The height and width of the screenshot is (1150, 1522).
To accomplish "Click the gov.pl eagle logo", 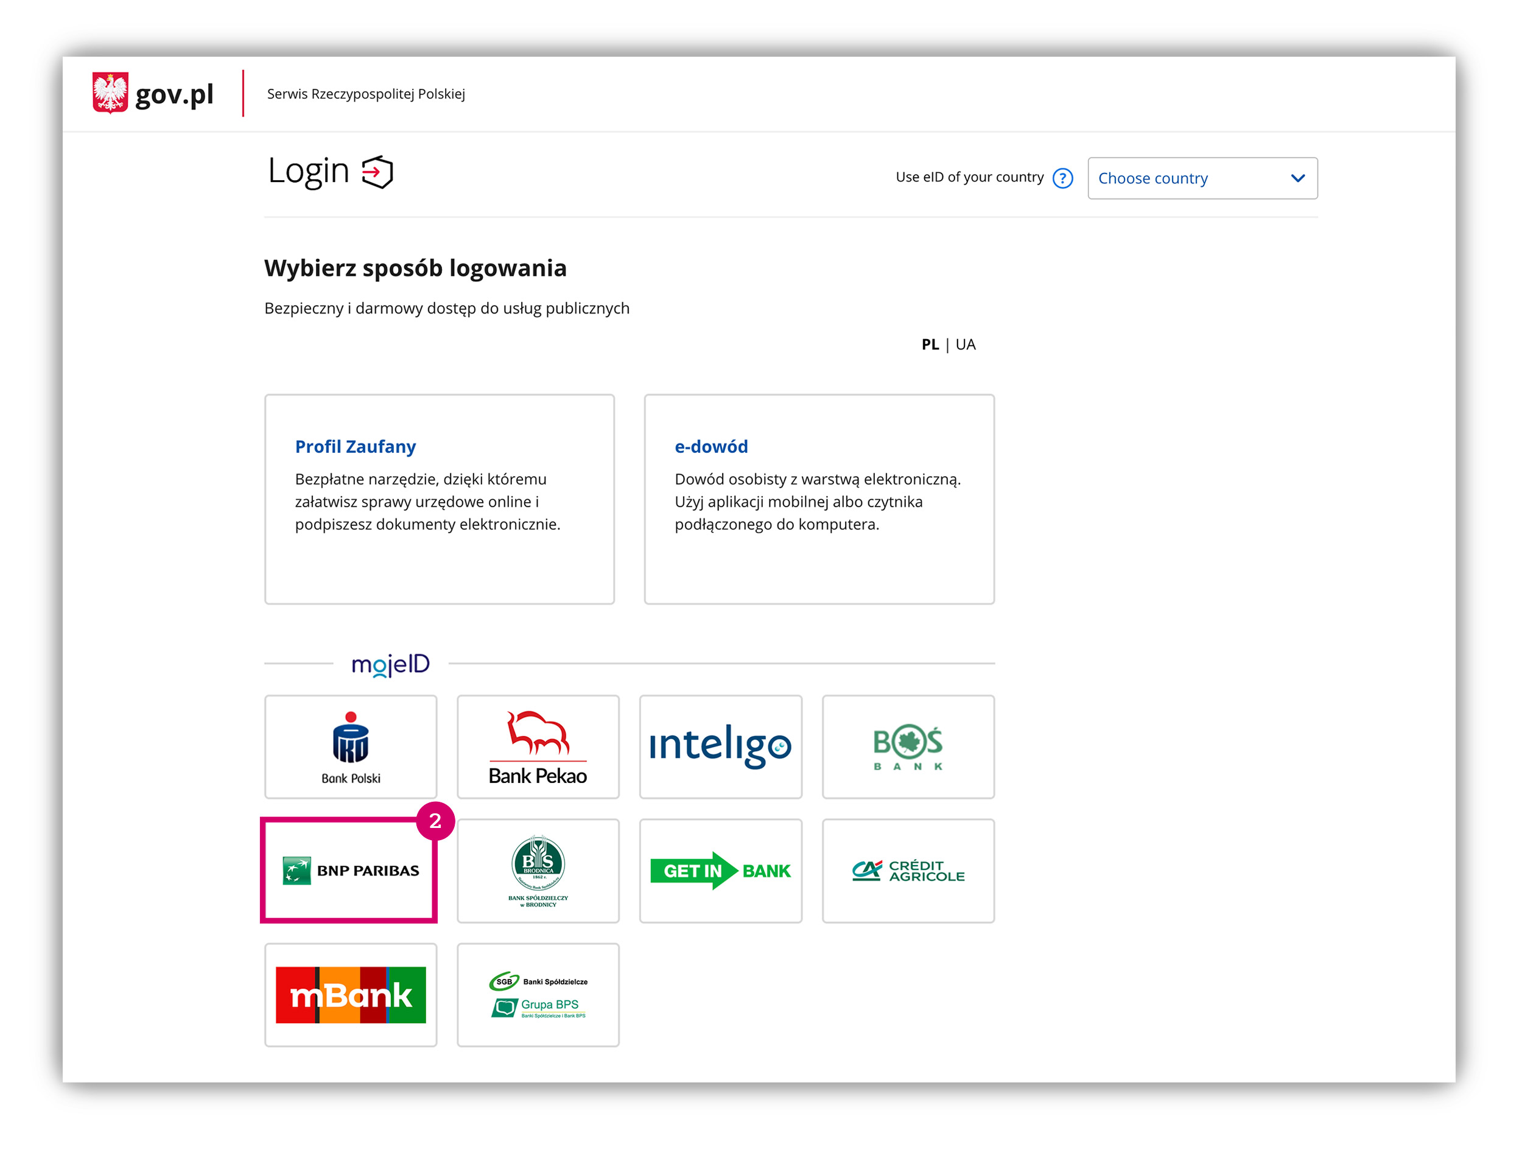I will [110, 93].
